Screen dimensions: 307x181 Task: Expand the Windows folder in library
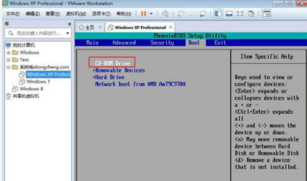click(8, 53)
